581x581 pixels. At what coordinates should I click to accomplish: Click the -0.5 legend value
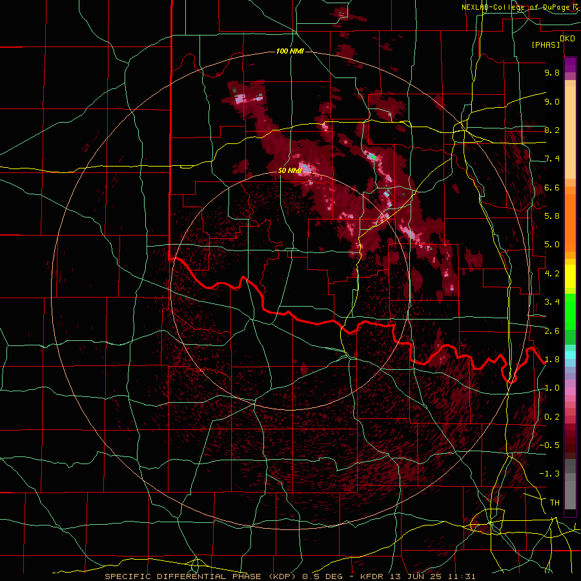(549, 445)
